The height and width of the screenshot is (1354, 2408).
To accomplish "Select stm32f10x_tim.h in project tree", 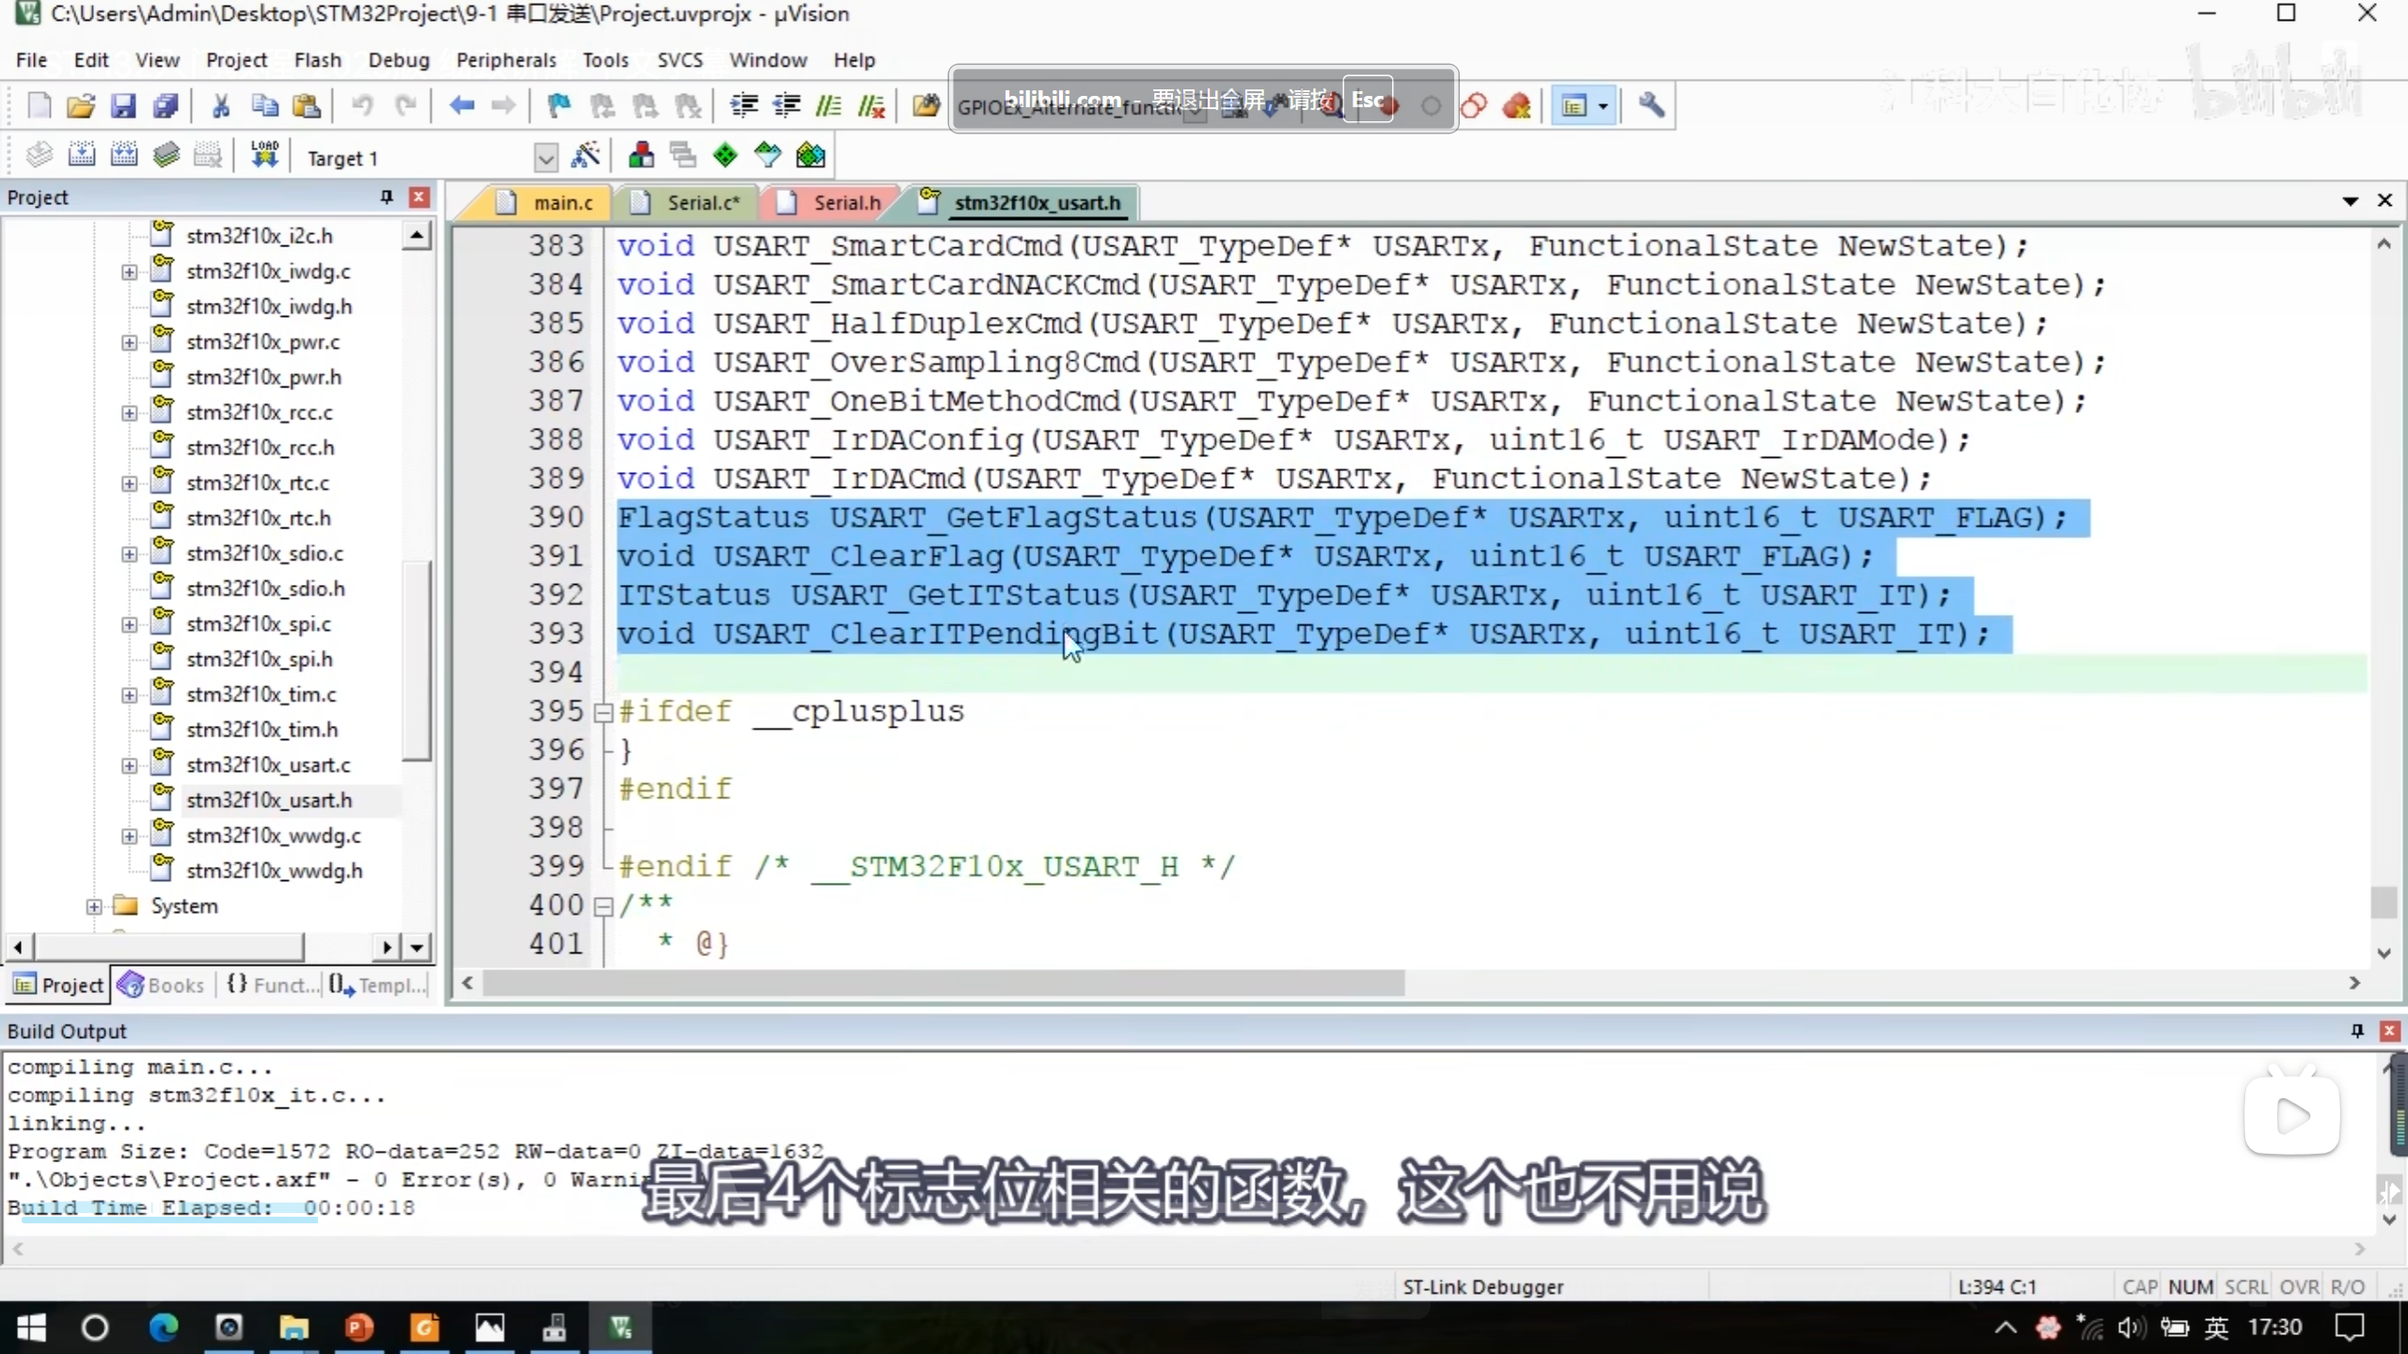I will click(261, 730).
